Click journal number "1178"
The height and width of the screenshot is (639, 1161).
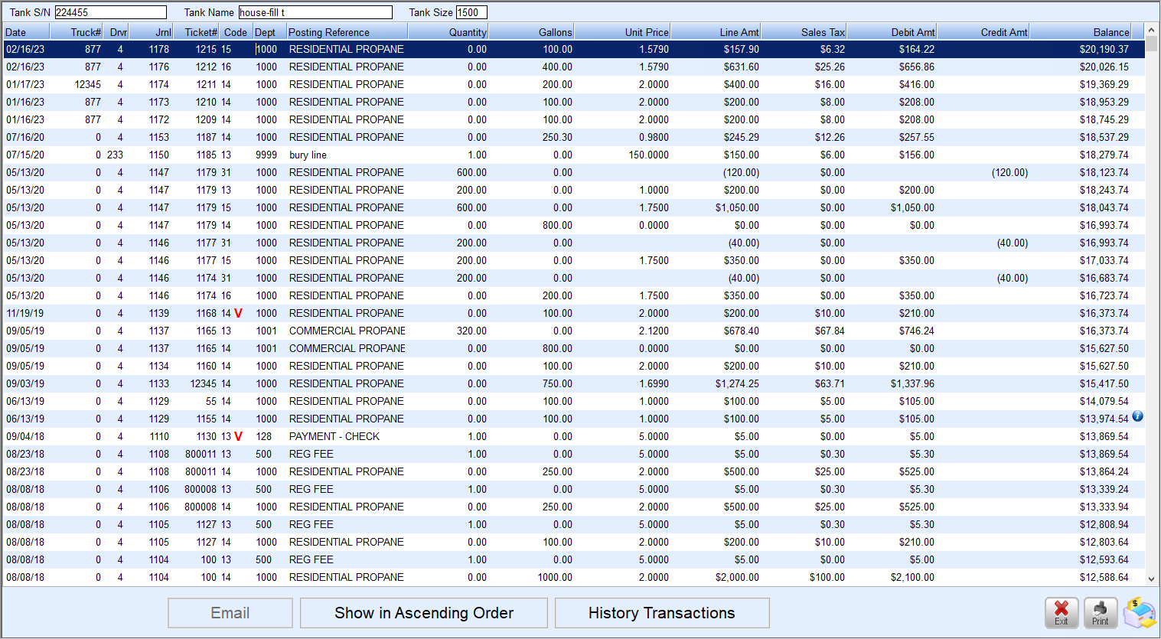[x=159, y=49]
